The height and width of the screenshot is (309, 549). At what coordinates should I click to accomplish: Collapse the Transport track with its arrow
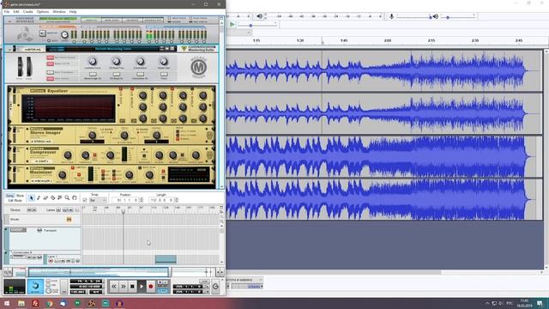pos(6,229)
